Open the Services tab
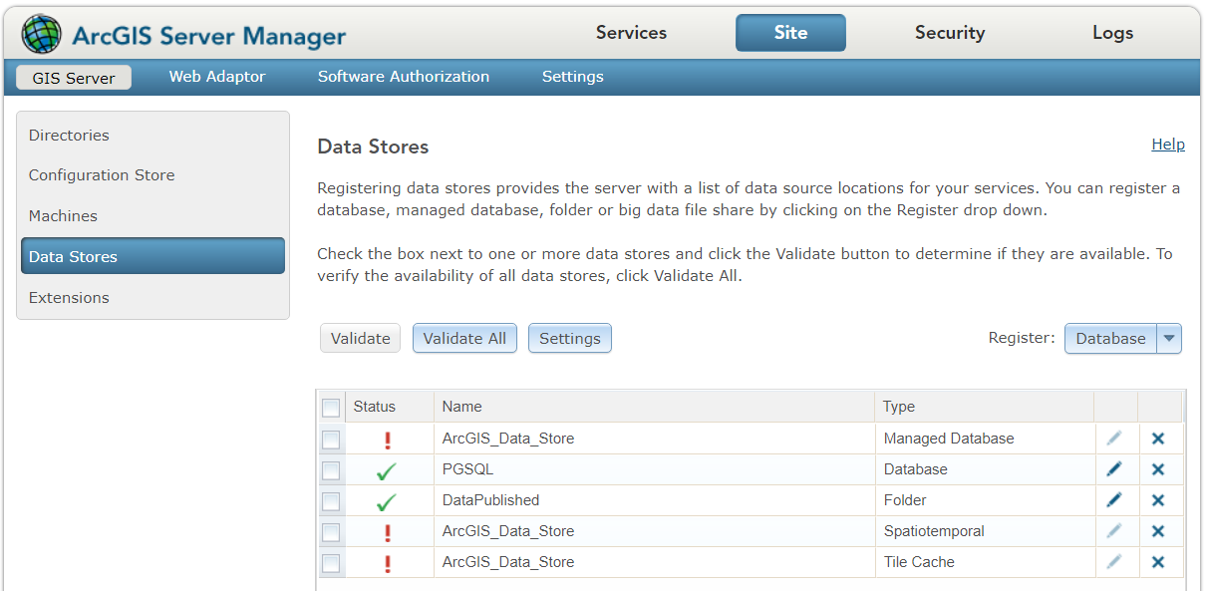The height and width of the screenshot is (591, 1207). coord(631,33)
